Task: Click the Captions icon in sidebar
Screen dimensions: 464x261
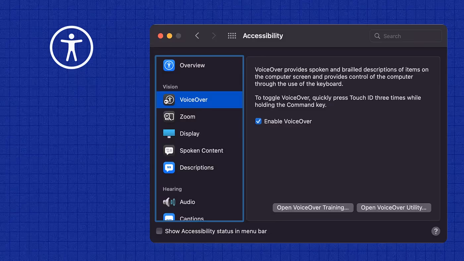Action: point(169,217)
